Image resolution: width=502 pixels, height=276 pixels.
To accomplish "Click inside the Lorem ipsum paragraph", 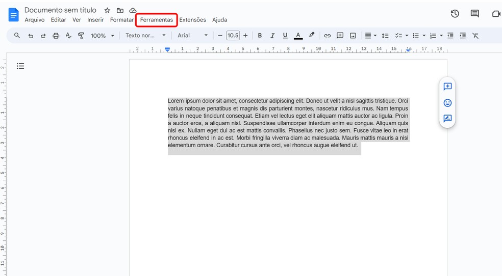I will [288, 123].
